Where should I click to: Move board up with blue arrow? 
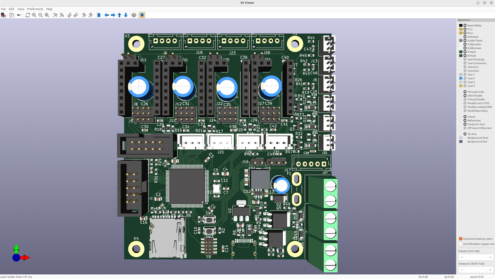pyautogui.click(x=119, y=15)
